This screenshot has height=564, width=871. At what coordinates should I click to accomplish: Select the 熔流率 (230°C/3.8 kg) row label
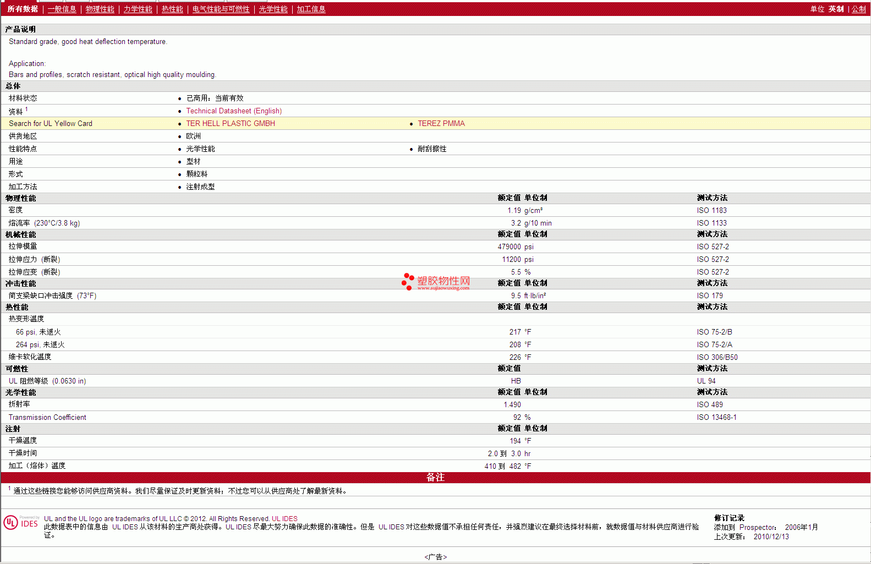[44, 223]
